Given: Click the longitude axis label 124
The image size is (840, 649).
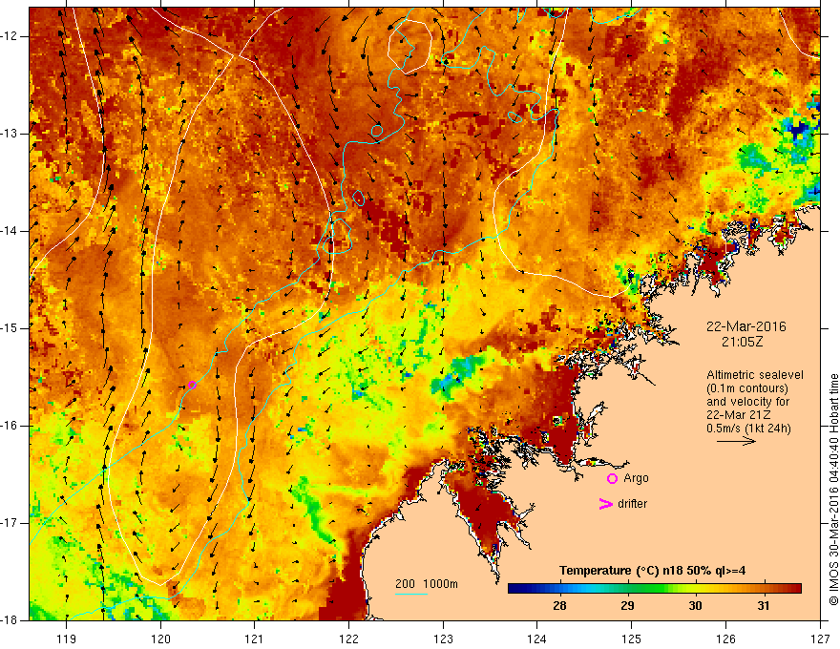Looking at the screenshot, I should click(x=537, y=639).
